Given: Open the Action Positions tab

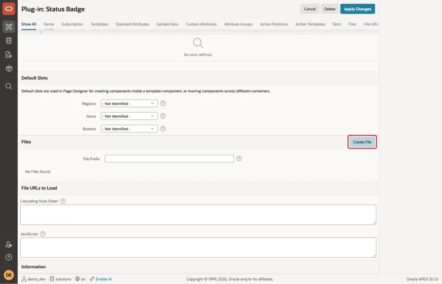Looking at the screenshot, I should point(274,24).
